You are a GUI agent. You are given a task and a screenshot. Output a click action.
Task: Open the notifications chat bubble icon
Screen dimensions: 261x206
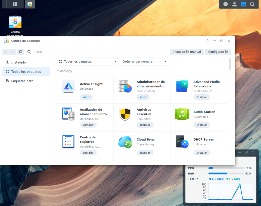coord(226,4)
